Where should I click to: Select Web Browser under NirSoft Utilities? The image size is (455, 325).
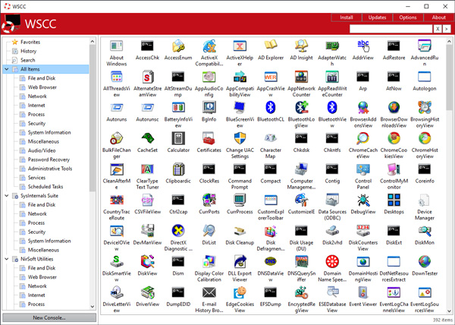42,277
